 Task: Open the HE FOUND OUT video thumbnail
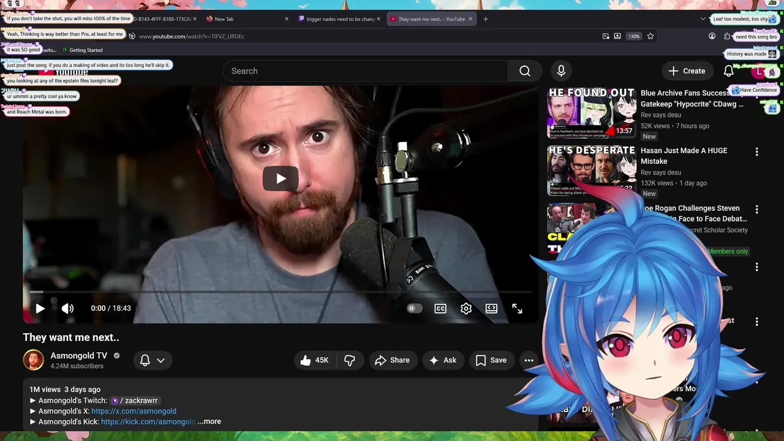[x=591, y=113]
